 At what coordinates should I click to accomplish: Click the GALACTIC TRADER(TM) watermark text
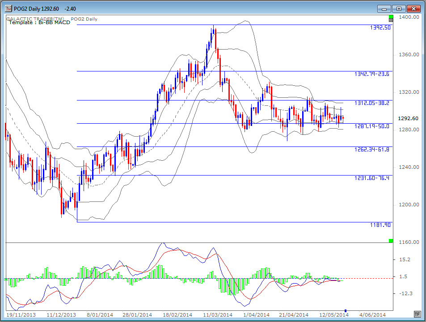point(35,19)
